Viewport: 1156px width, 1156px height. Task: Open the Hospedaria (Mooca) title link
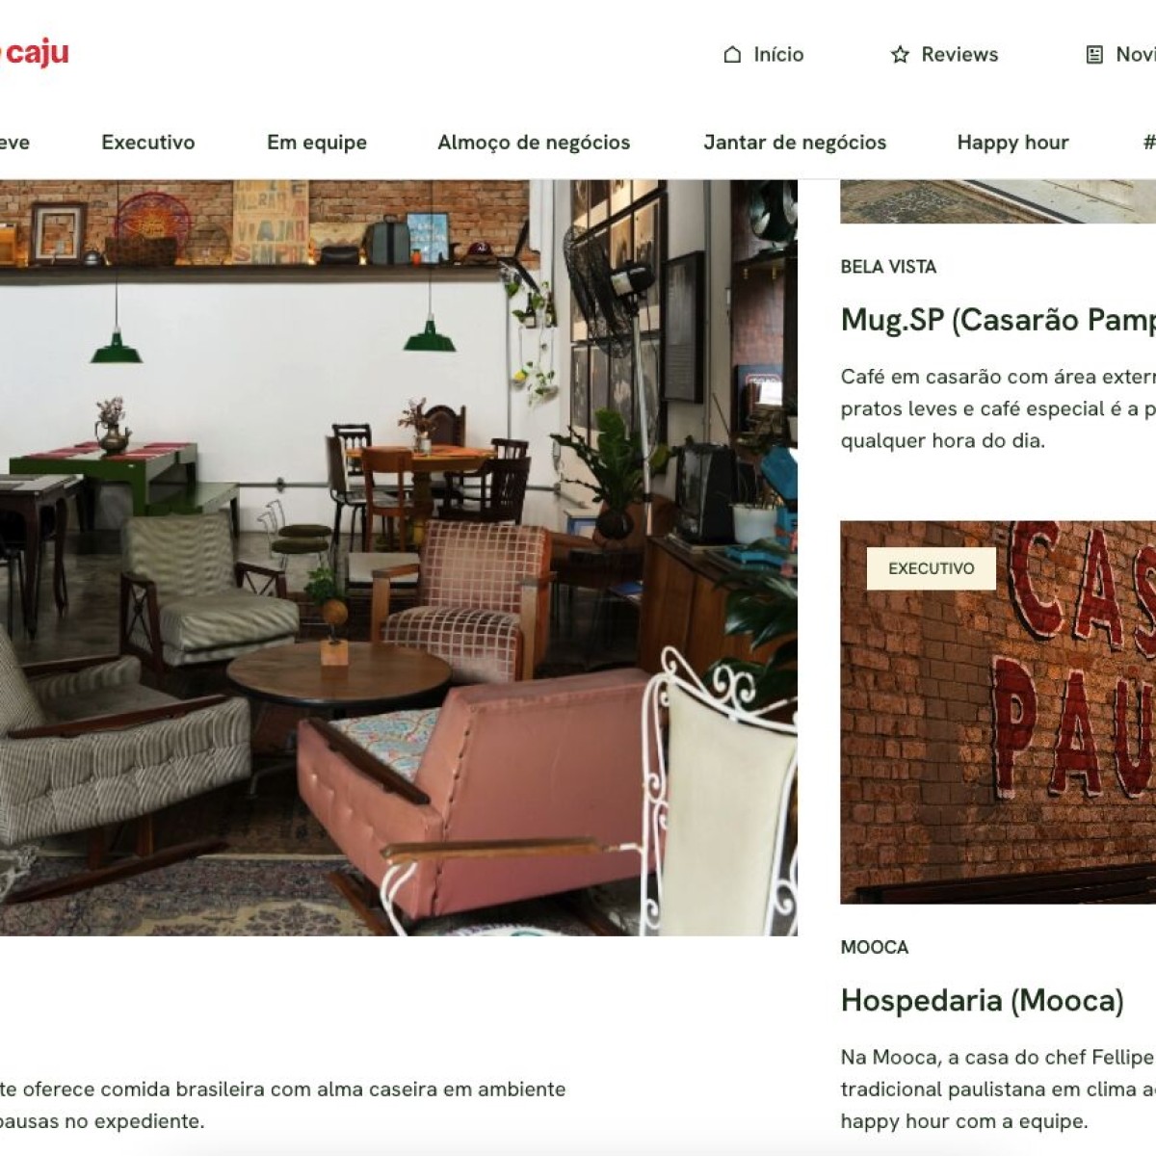983,1000
